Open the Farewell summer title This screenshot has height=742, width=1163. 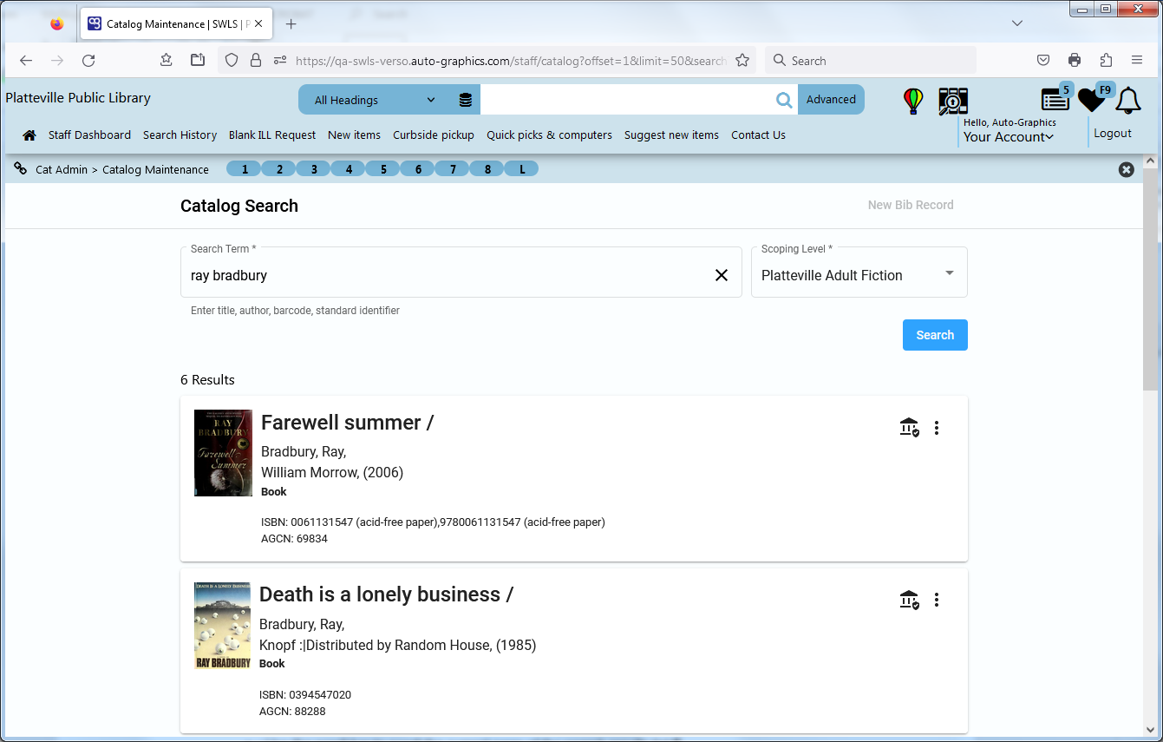347,423
